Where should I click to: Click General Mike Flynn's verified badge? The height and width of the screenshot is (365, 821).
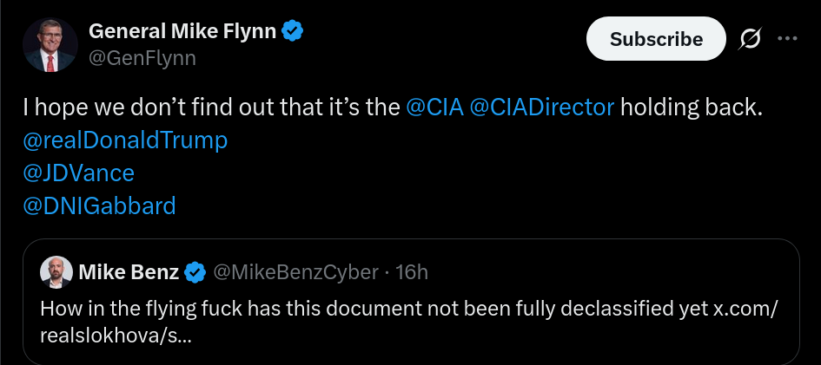(293, 32)
